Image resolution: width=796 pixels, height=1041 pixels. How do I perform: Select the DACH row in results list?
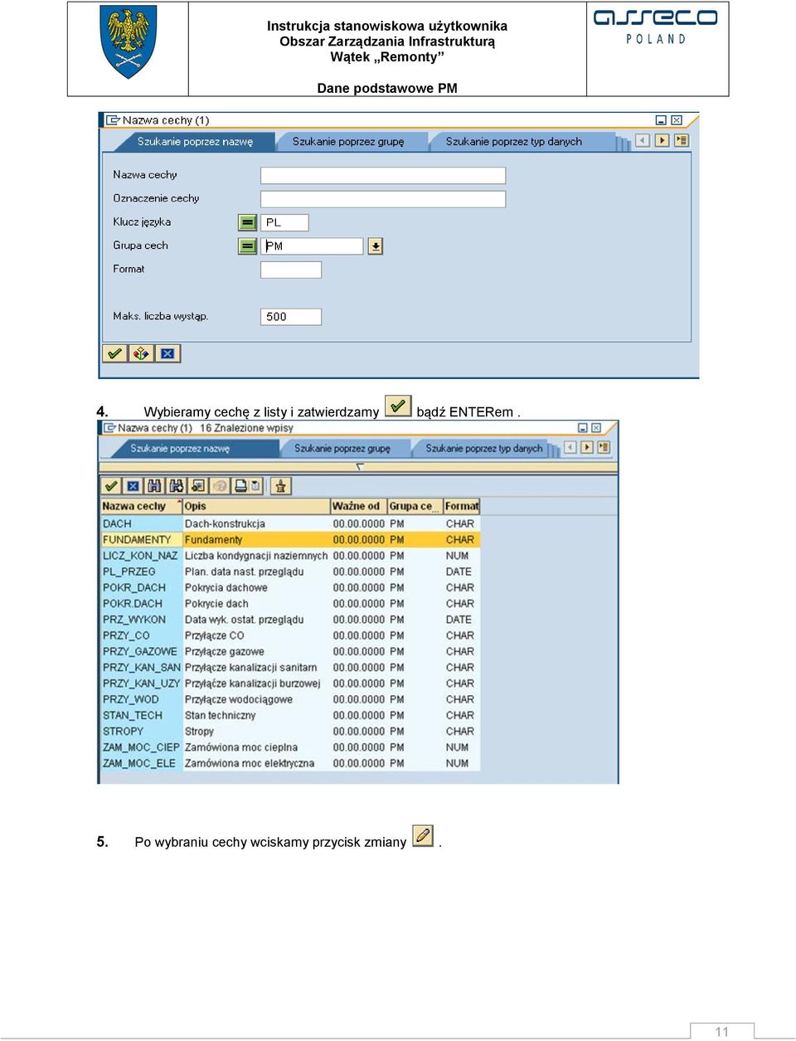point(290,524)
